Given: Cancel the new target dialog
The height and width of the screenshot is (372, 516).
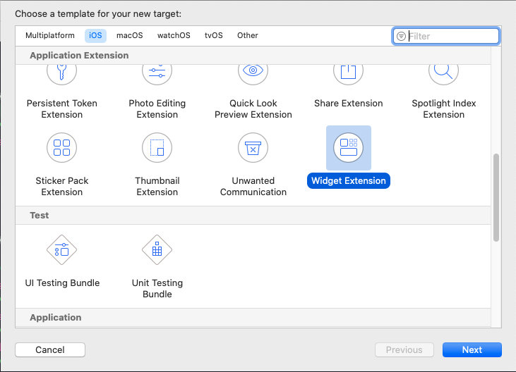Looking at the screenshot, I should pyautogui.click(x=50, y=349).
